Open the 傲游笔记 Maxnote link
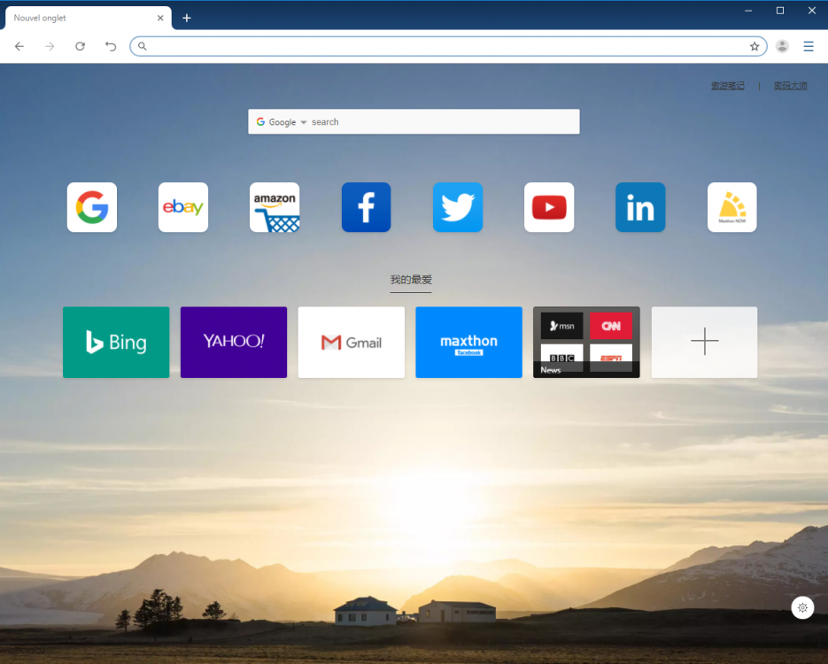This screenshot has width=828, height=664. [x=727, y=85]
